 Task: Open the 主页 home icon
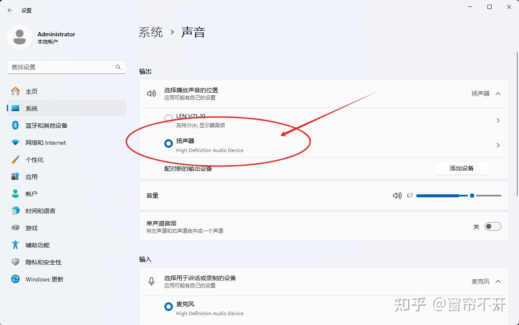15,91
